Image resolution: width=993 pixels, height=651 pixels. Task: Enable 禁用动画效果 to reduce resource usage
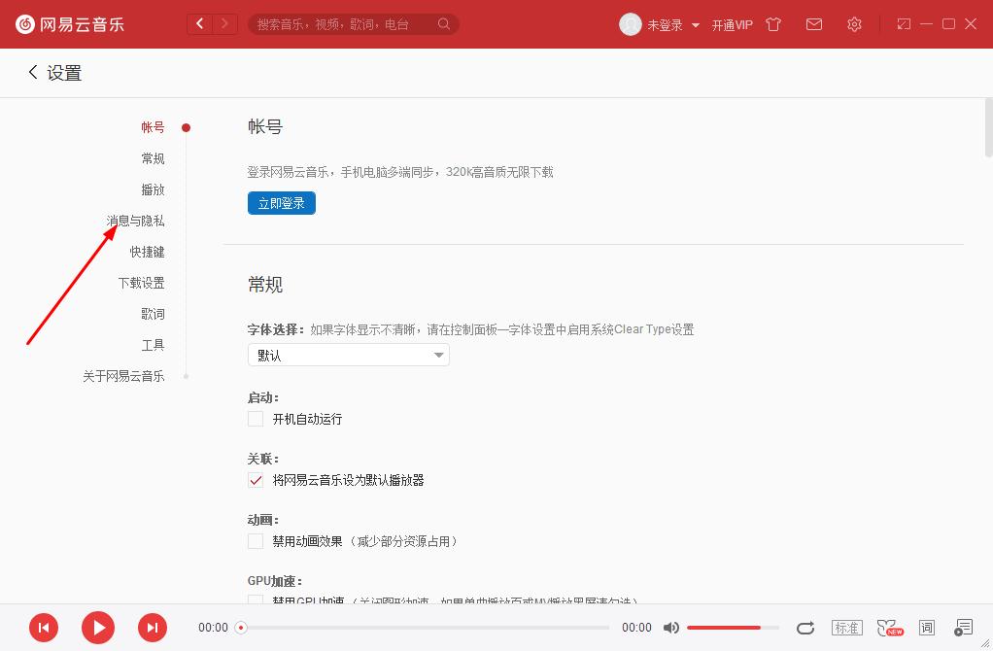point(256,540)
